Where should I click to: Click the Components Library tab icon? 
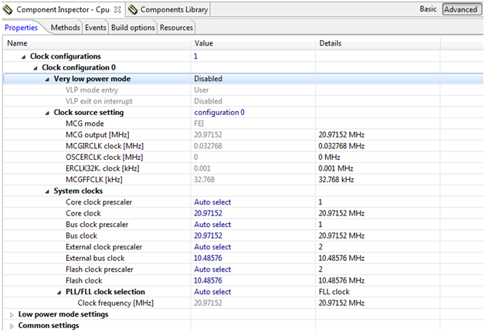coord(134,10)
